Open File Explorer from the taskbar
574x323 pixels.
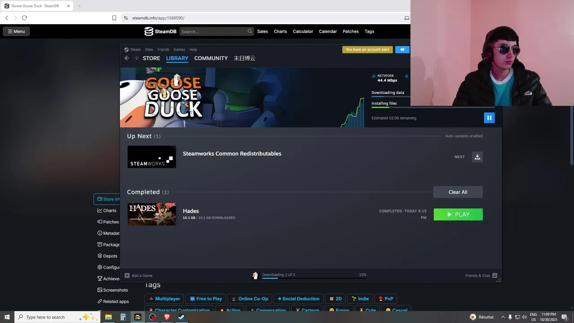(108, 317)
